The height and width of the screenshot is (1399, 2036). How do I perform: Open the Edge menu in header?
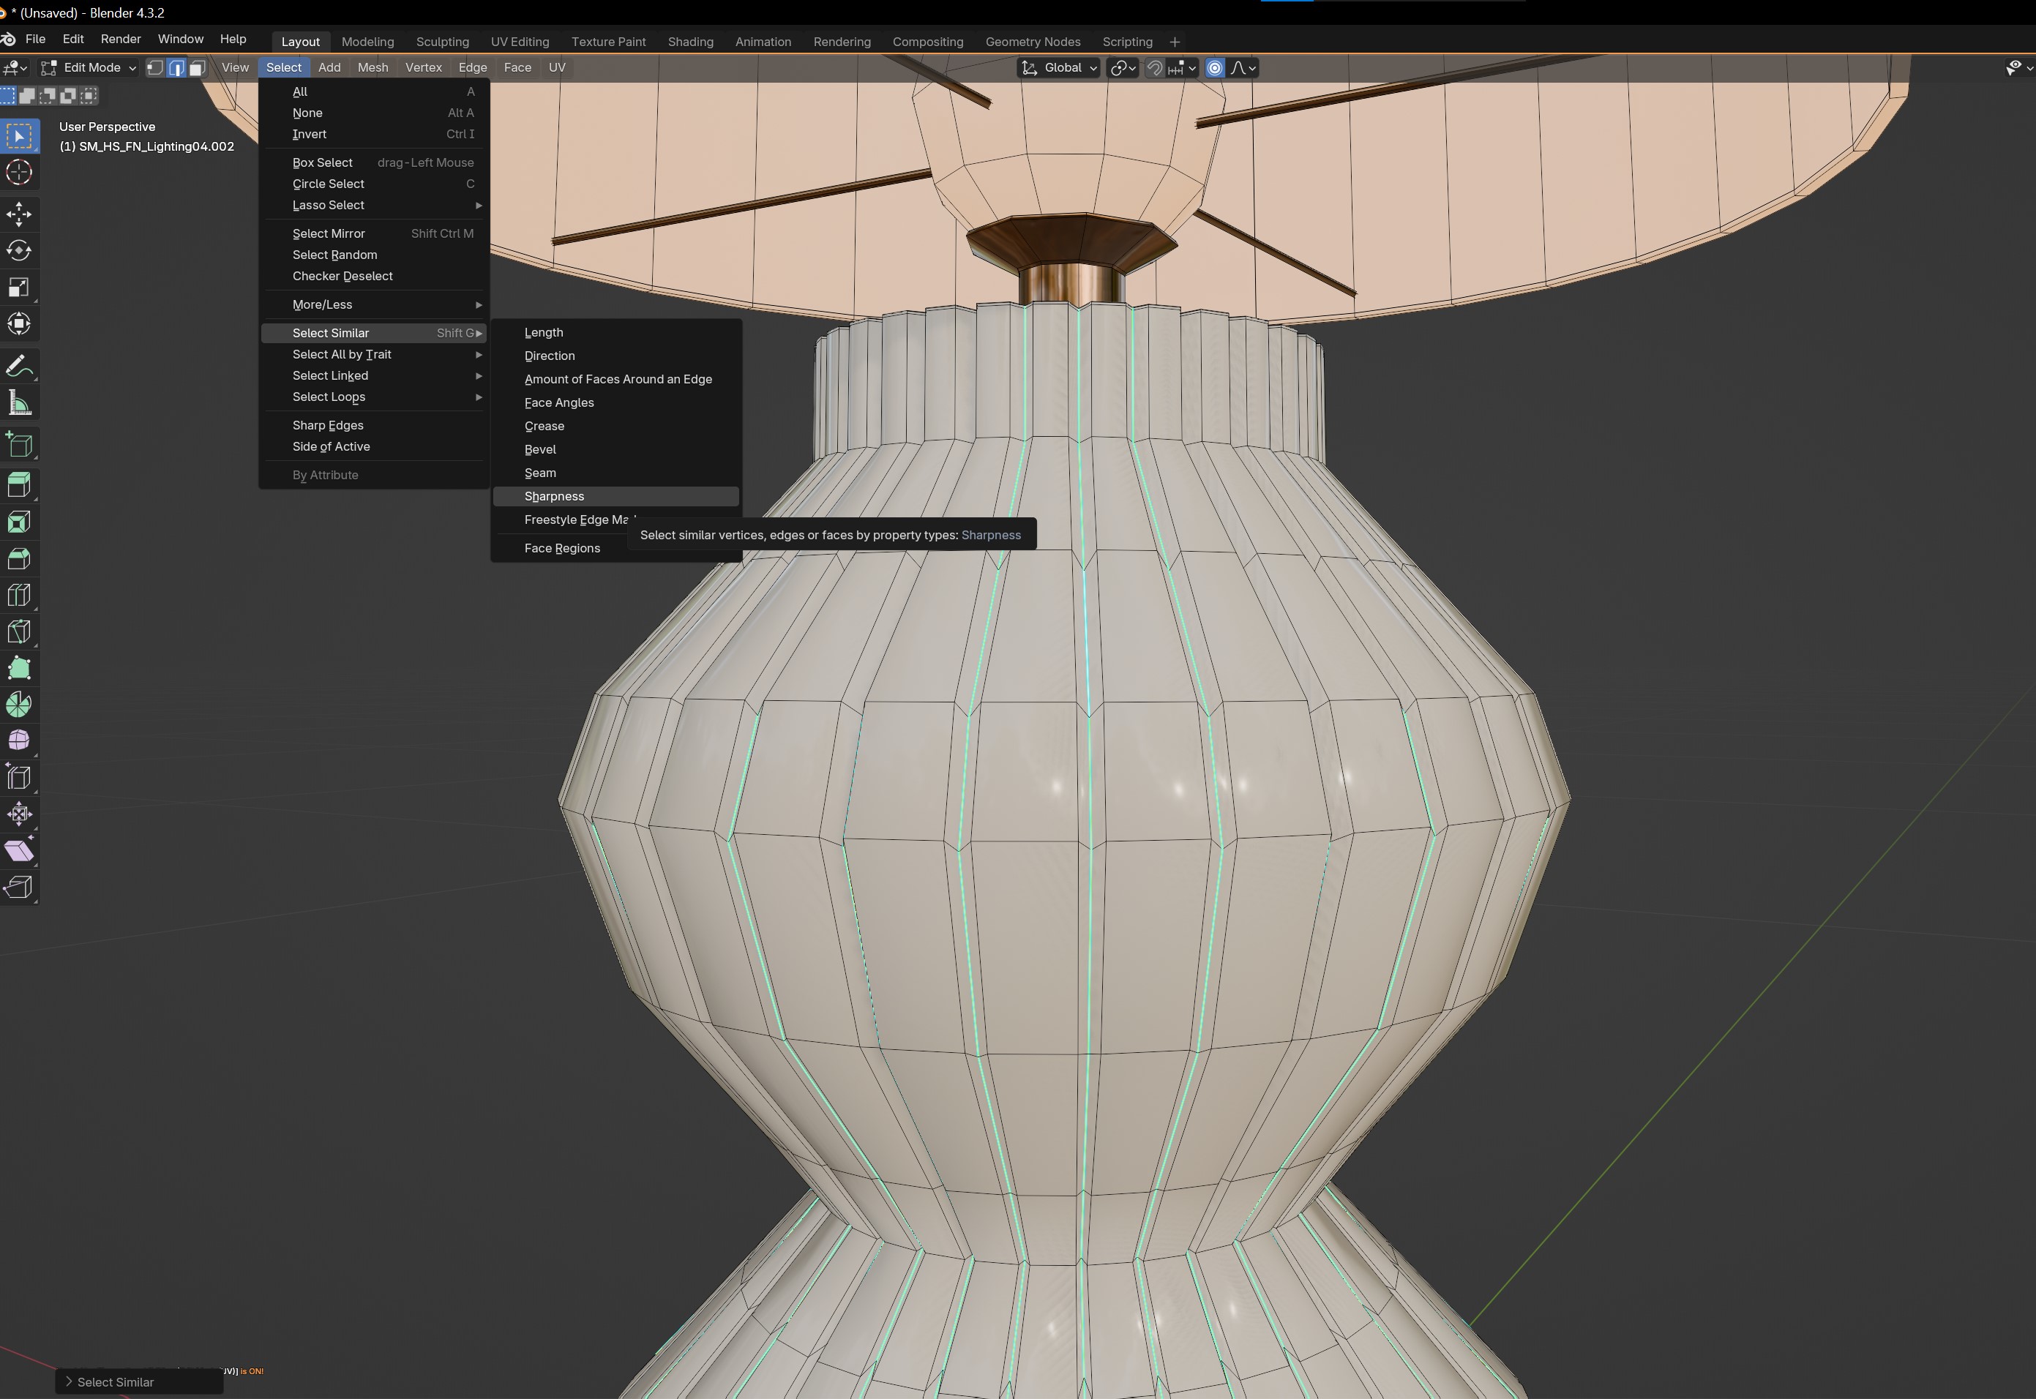[473, 67]
